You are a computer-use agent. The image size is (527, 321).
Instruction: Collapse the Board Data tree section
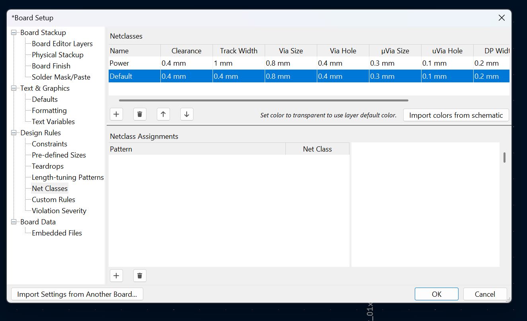pos(13,222)
